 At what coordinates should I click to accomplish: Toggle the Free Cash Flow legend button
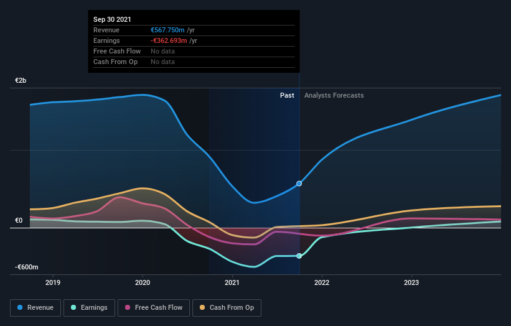click(154, 308)
